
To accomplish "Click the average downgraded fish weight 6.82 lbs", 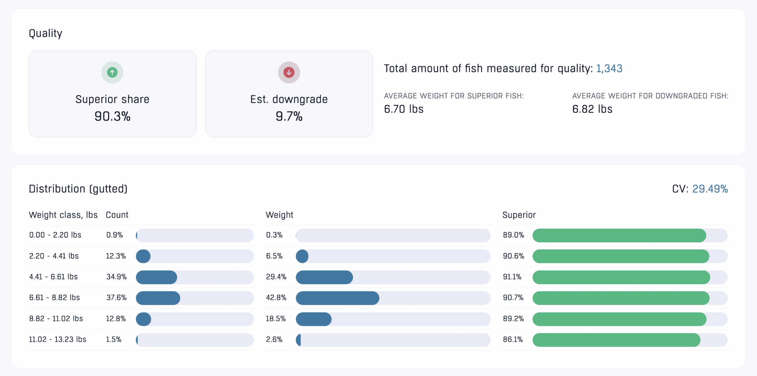I will 592,109.
